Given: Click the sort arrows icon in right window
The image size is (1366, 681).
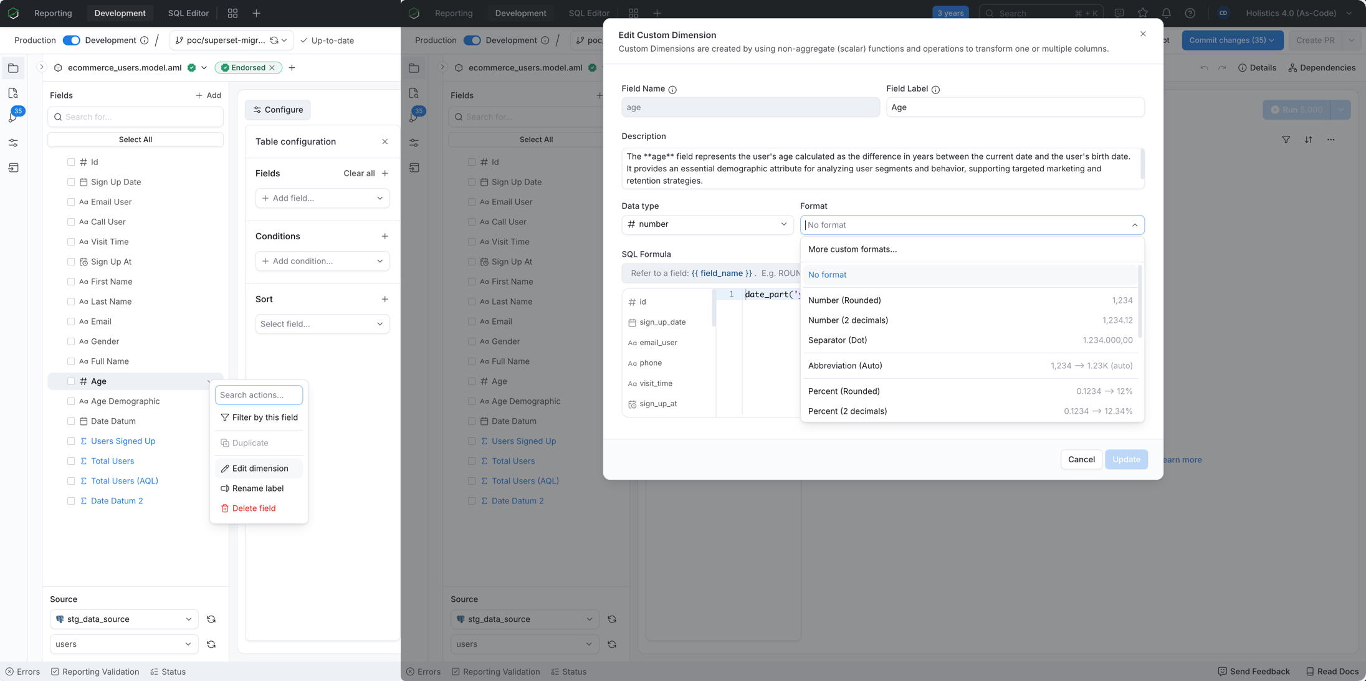Looking at the screenshot, I should click(x=1309, y=140).
